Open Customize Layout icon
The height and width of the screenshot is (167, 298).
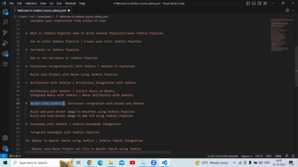coord(265,3)
